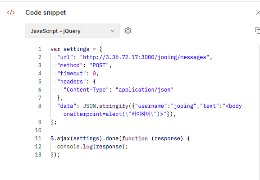This screenshot has width=260, height=180.
Task: Click line number 8 in the gutter
Action: 40,106
